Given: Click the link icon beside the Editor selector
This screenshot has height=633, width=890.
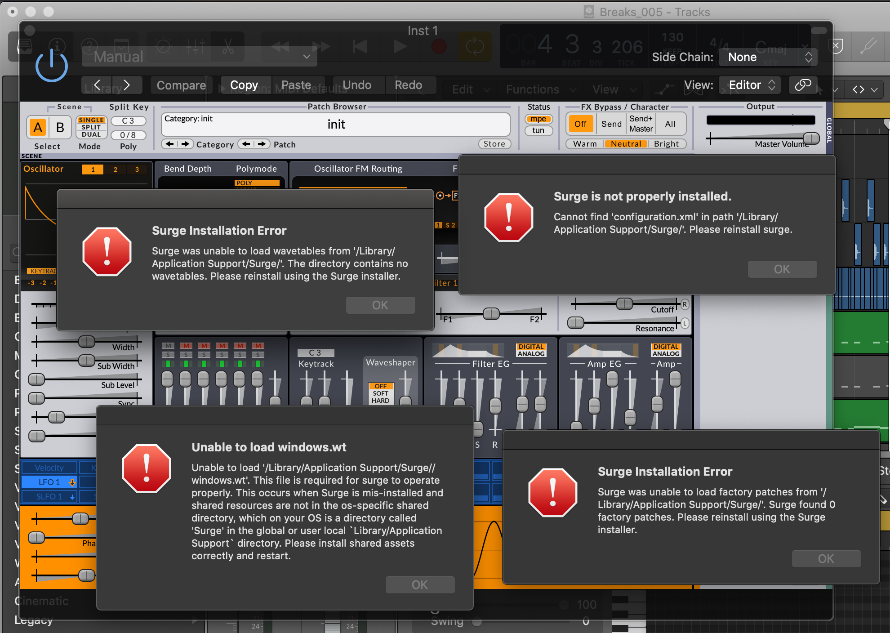Looking at the screenshot, I should [x=803, y=85].
